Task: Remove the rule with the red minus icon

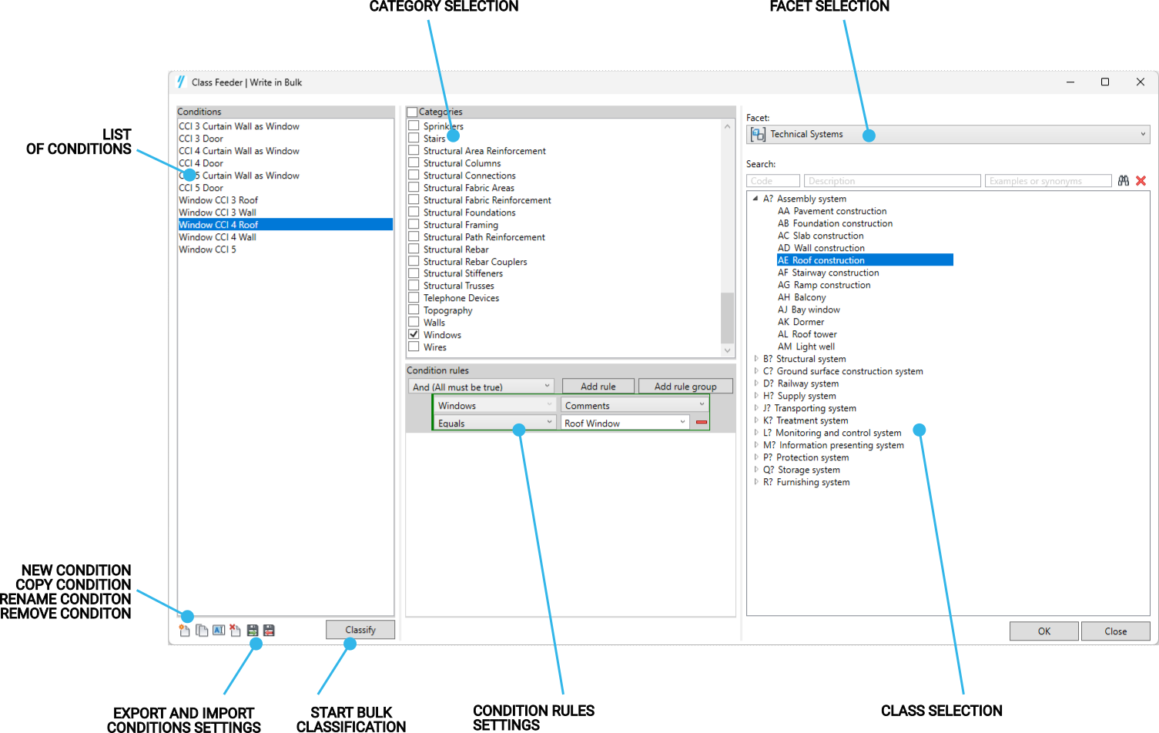Action: coord(702,423)
